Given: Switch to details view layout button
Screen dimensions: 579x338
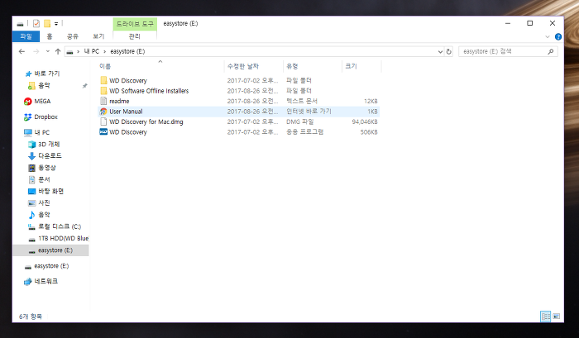Looking at the screenshot, I should pyautogui.click(x=545, y=317).
